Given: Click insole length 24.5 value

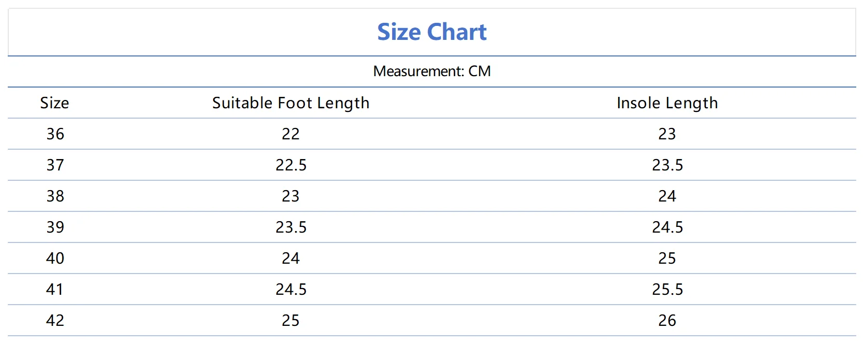Looking at the screenshot, I should 667,227.
